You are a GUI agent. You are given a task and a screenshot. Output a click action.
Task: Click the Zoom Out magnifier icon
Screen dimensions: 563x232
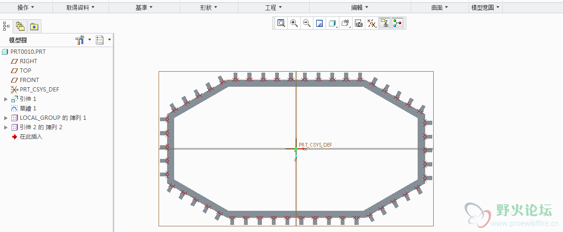tap(307, 23)
